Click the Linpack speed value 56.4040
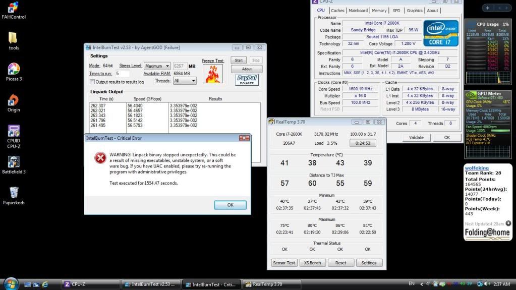Image resolution: width=516 pixels, height=290 pixels. (135, 106)
